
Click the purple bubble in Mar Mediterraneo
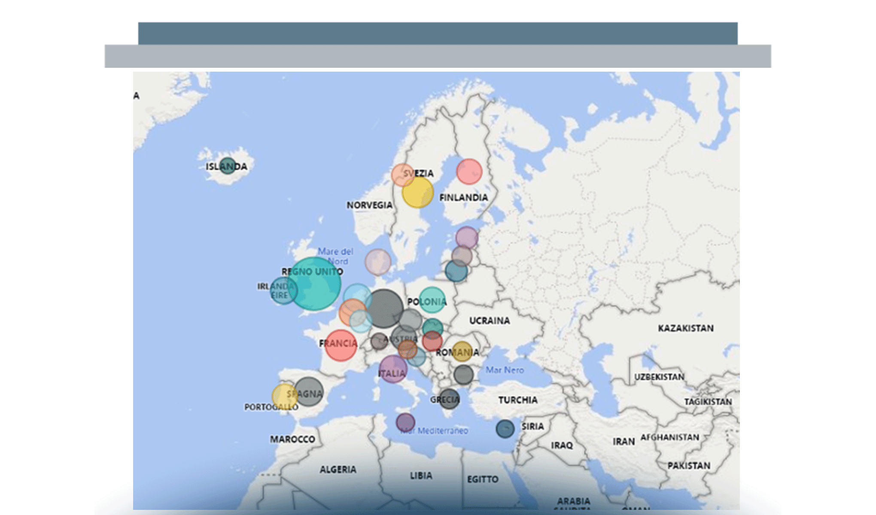[x=405, y=422]
